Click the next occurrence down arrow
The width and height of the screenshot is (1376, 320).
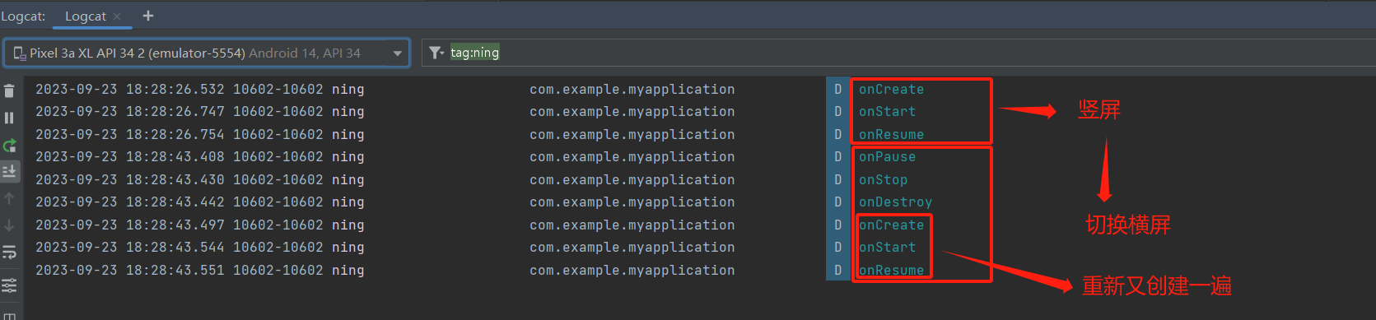(x=9, y=225)
